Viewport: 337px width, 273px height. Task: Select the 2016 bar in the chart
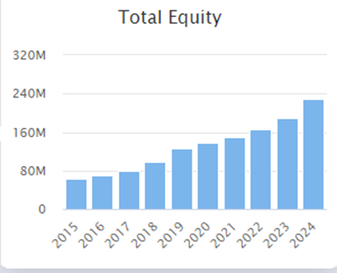tap(102, 193)
